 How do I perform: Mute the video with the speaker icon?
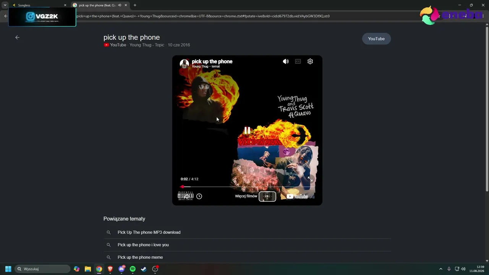[285, 61]
